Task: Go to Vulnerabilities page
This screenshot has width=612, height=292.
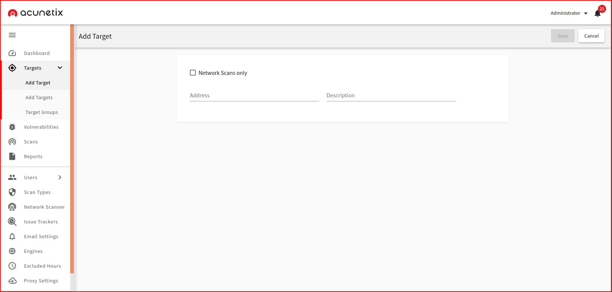Action: coord(36,127)
